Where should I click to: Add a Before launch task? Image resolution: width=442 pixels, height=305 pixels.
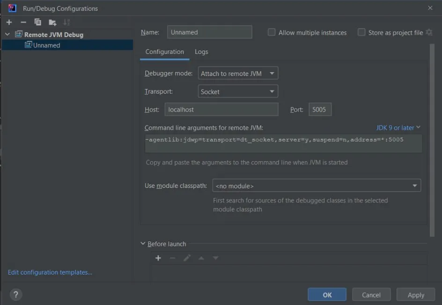158,258
